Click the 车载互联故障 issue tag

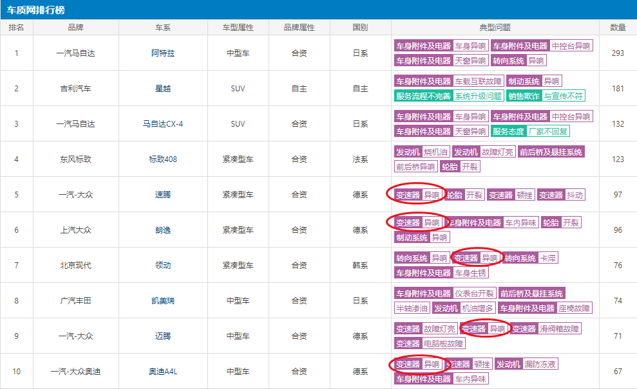[478, 81]
